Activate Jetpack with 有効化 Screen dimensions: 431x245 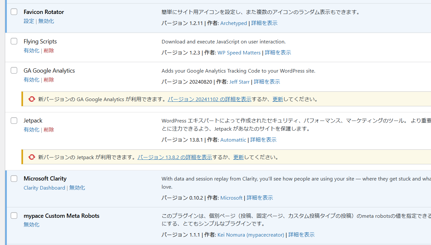pyautogui.click(x=31, y=130)
